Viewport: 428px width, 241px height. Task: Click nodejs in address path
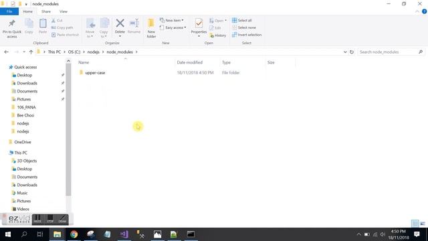(x=94, y=52)
